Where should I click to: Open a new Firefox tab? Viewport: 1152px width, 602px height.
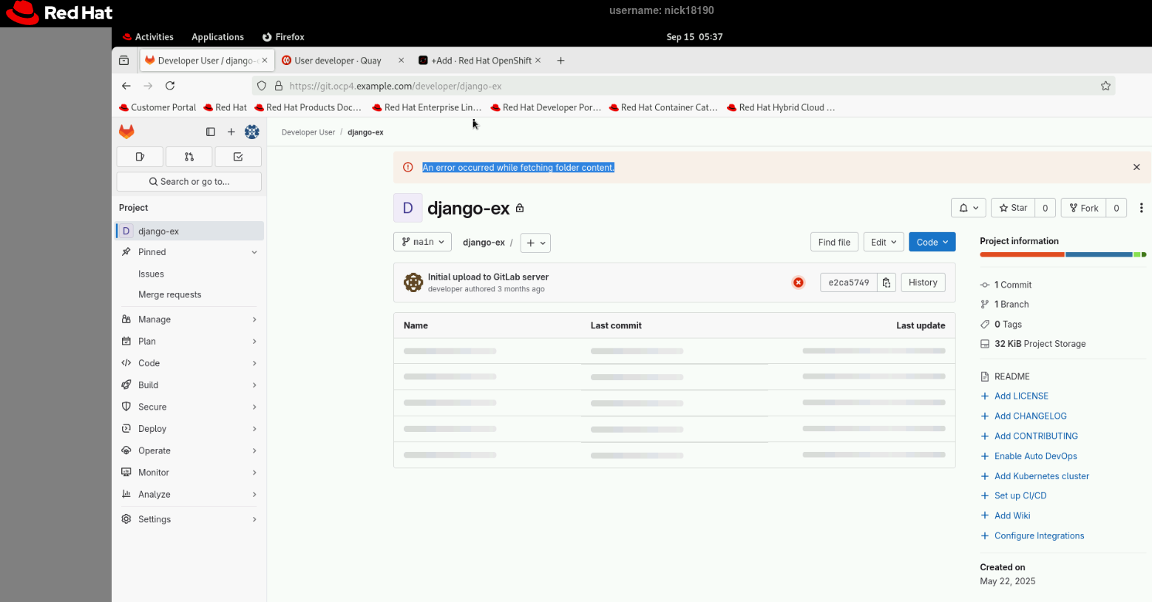point(560,61)
